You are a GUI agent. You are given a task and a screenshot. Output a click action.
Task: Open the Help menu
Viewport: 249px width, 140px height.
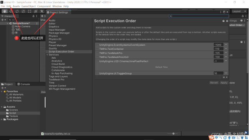66,6
